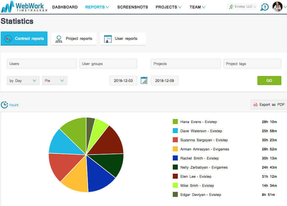
Task: Click the User groups filter field
Action: pyautogui.click(x=108, y=63)
